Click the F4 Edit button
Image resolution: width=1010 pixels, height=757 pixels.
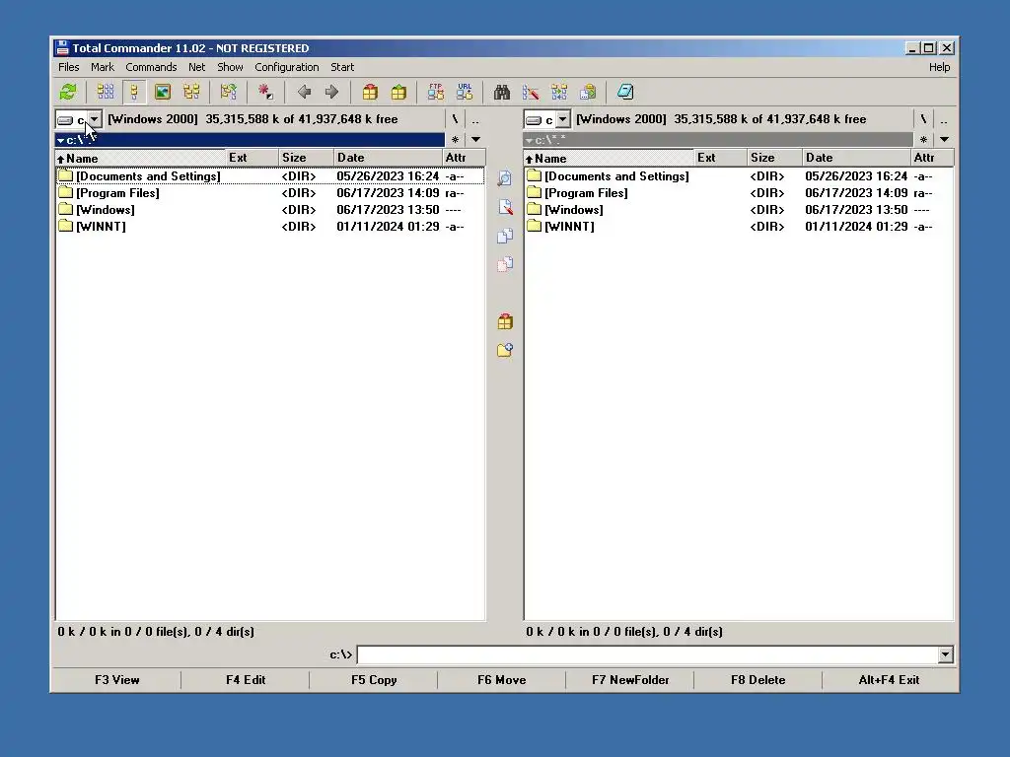pos(246,680)
